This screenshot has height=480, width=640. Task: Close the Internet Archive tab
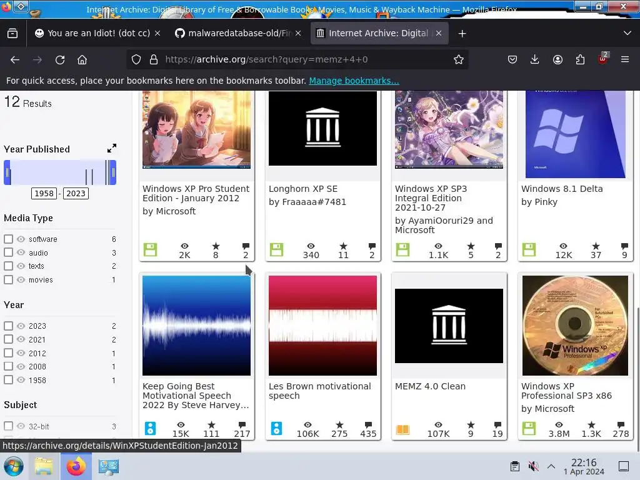tap(439, 34)
